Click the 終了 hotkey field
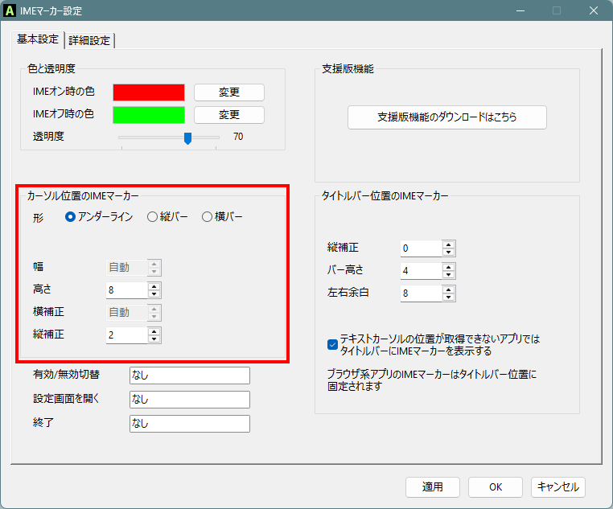 coord(190,424)
